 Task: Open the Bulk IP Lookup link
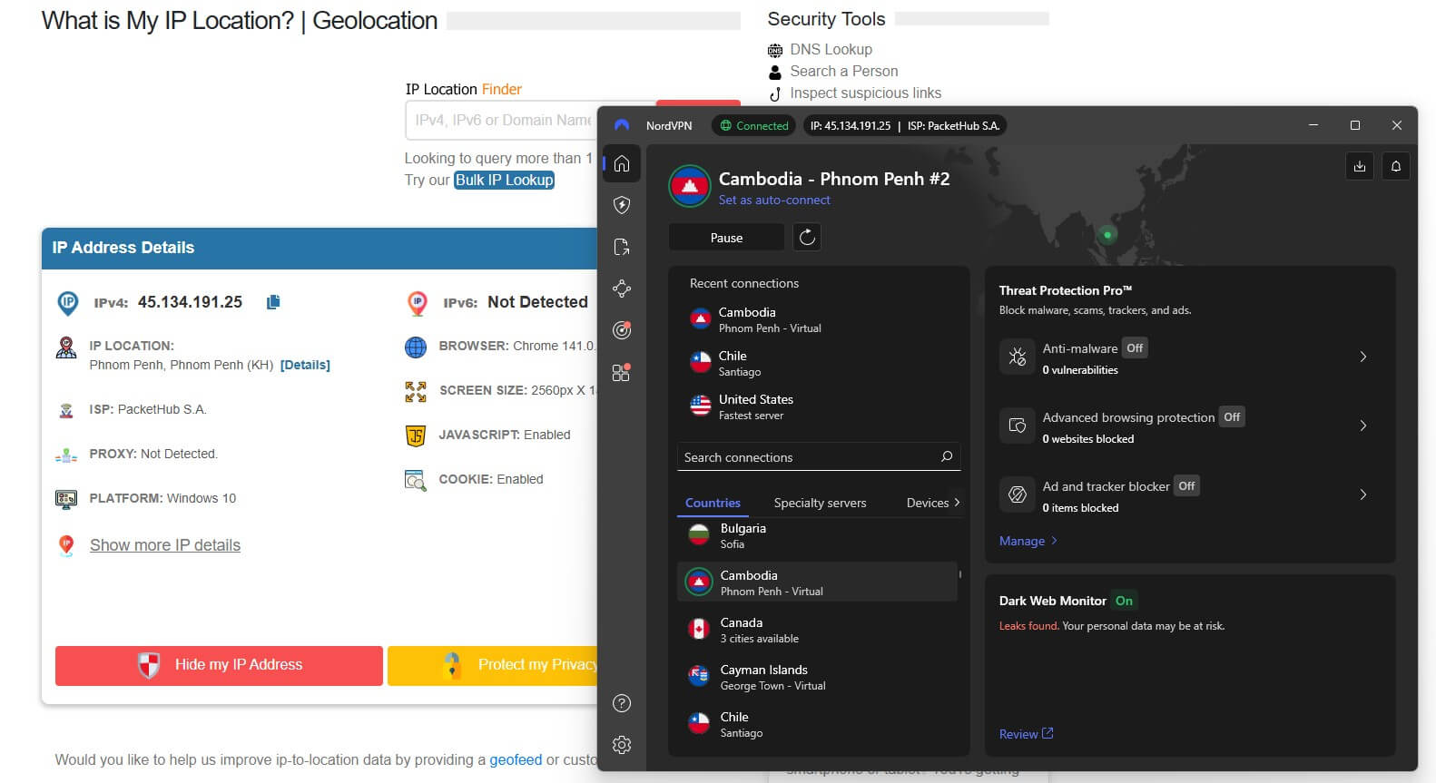[x=504, y=180]
